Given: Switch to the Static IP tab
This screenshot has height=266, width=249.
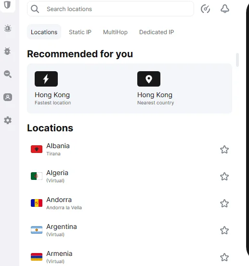Looking at the screenshot, I should pos(80,32).
